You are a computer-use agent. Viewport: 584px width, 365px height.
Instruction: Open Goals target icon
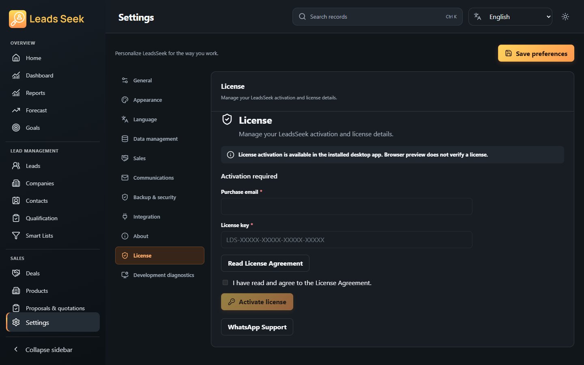click(16, 128)
